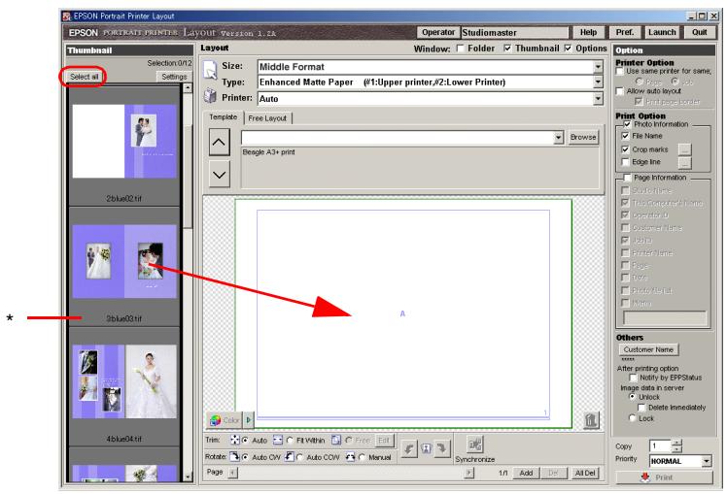Click the Trim Auto icon

[235, 440]
